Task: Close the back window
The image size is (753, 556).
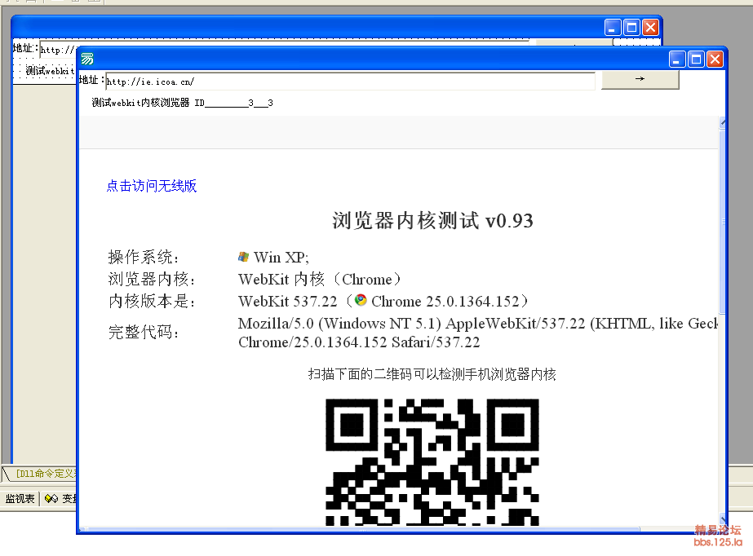Action: tap(651, 28)
